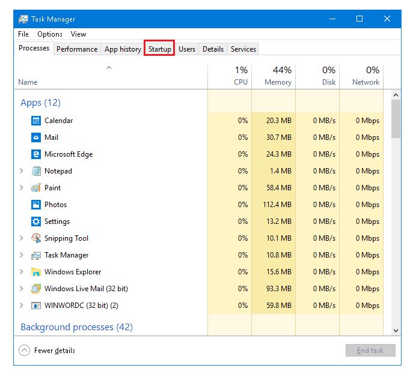This screenshot has height=374, width=410.
Task: Select the Processes tab
Action: 34,48
